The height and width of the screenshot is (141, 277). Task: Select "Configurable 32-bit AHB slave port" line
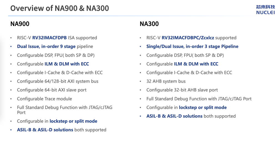182,90
